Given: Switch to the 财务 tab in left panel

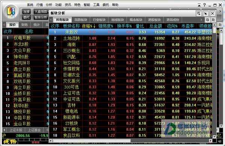Looking at the screenshot, I should click(x=24, y=25).
